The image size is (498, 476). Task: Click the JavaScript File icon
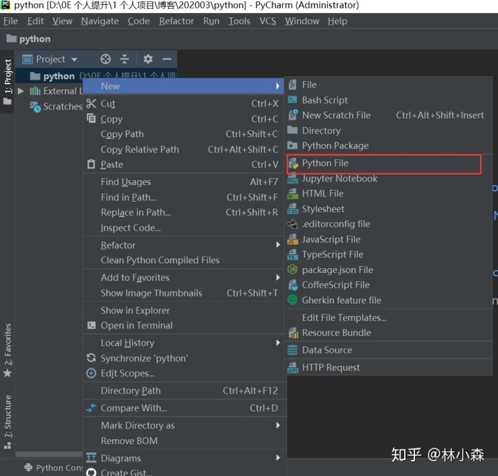point(293,239)
